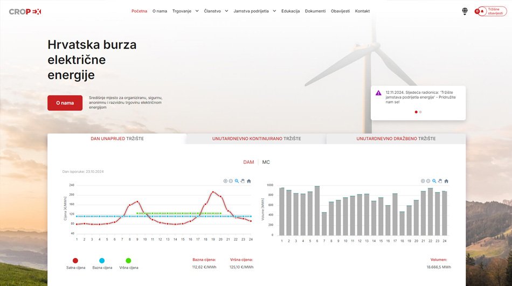Select second grey carousel dot

(420, 112)
